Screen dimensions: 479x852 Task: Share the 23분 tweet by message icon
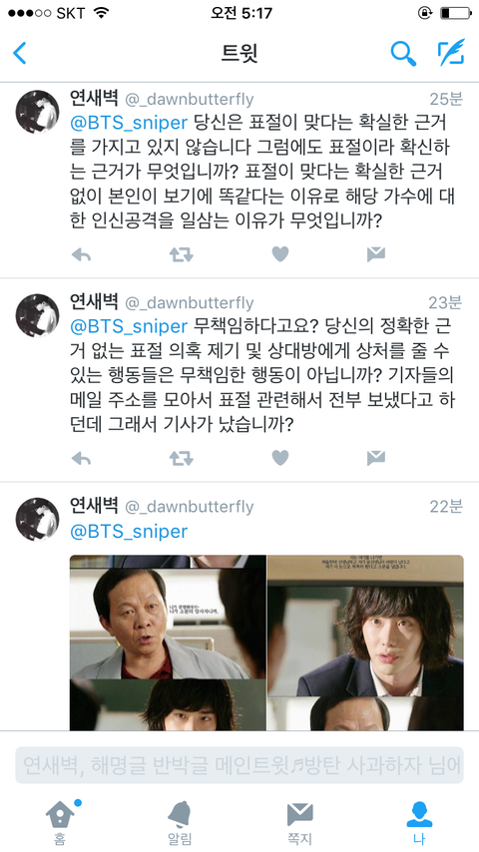point(375,458)
